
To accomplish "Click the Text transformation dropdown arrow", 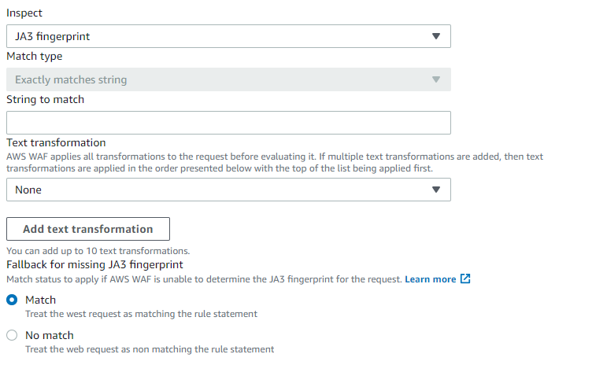I will [x=436, y=190].
